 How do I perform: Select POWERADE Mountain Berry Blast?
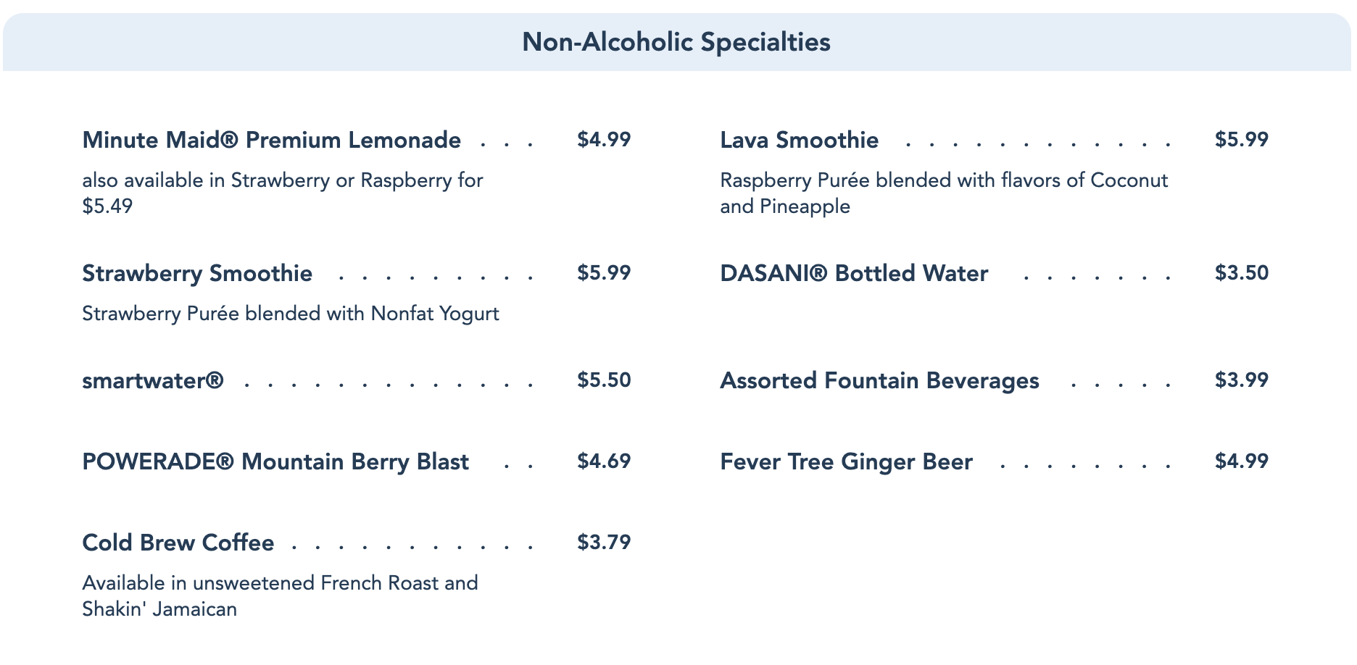pos(275,461)
